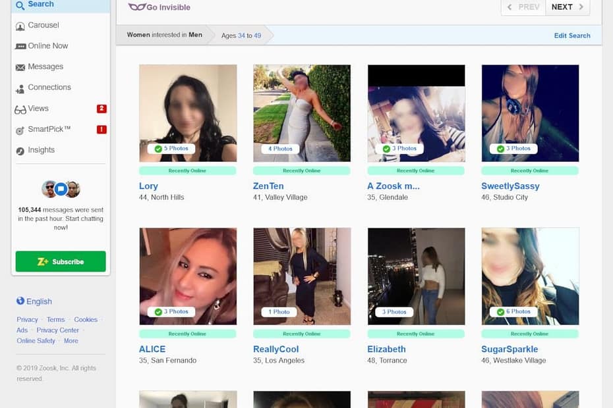The width and height of the screenshot is (613, 408).
Task: Click the Search magnifier icon in sidebar
Action: click(x=20, y=5)
